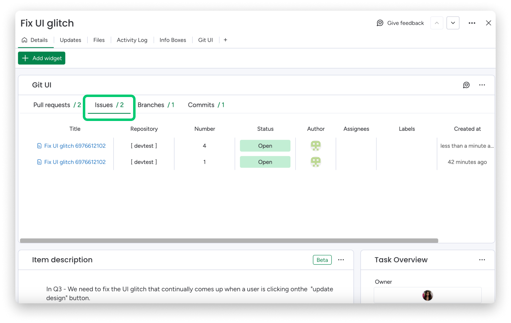Click the Give feedback label

(x=405, y=23)
